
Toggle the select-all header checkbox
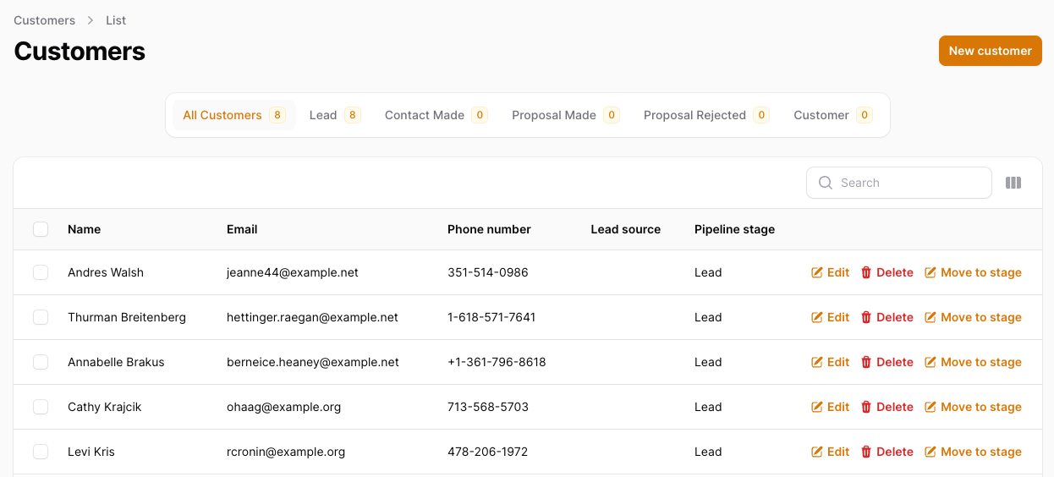tap(41, 229)
